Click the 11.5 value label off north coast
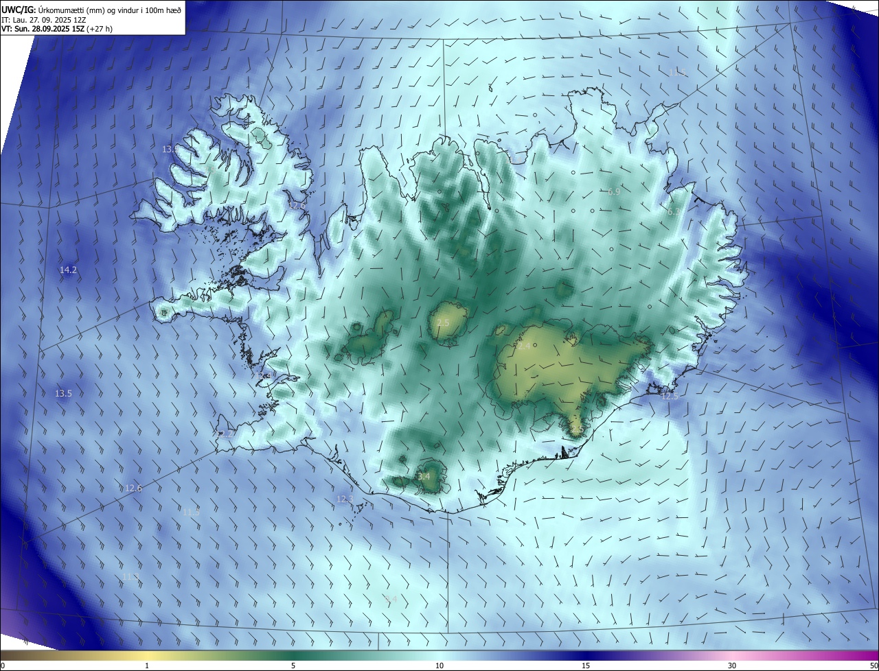 click(x=677, y=72)
